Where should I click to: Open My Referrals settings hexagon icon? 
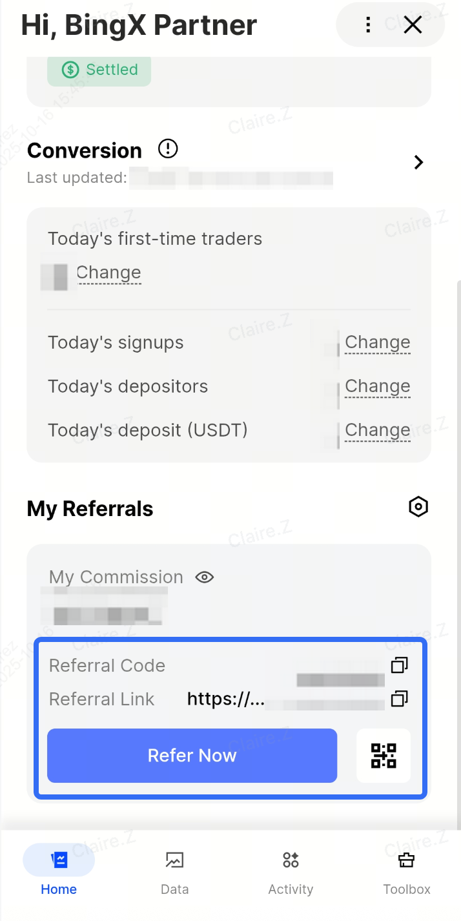pos(418,507)
